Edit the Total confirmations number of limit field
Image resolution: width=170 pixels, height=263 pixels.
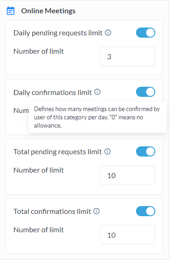128,235
